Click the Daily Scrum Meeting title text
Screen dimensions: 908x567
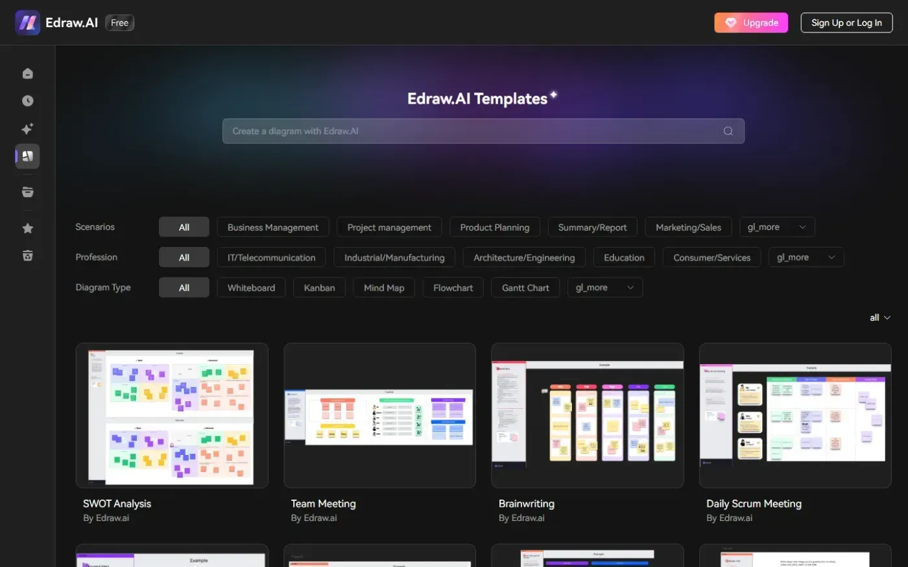click(754, 503)
